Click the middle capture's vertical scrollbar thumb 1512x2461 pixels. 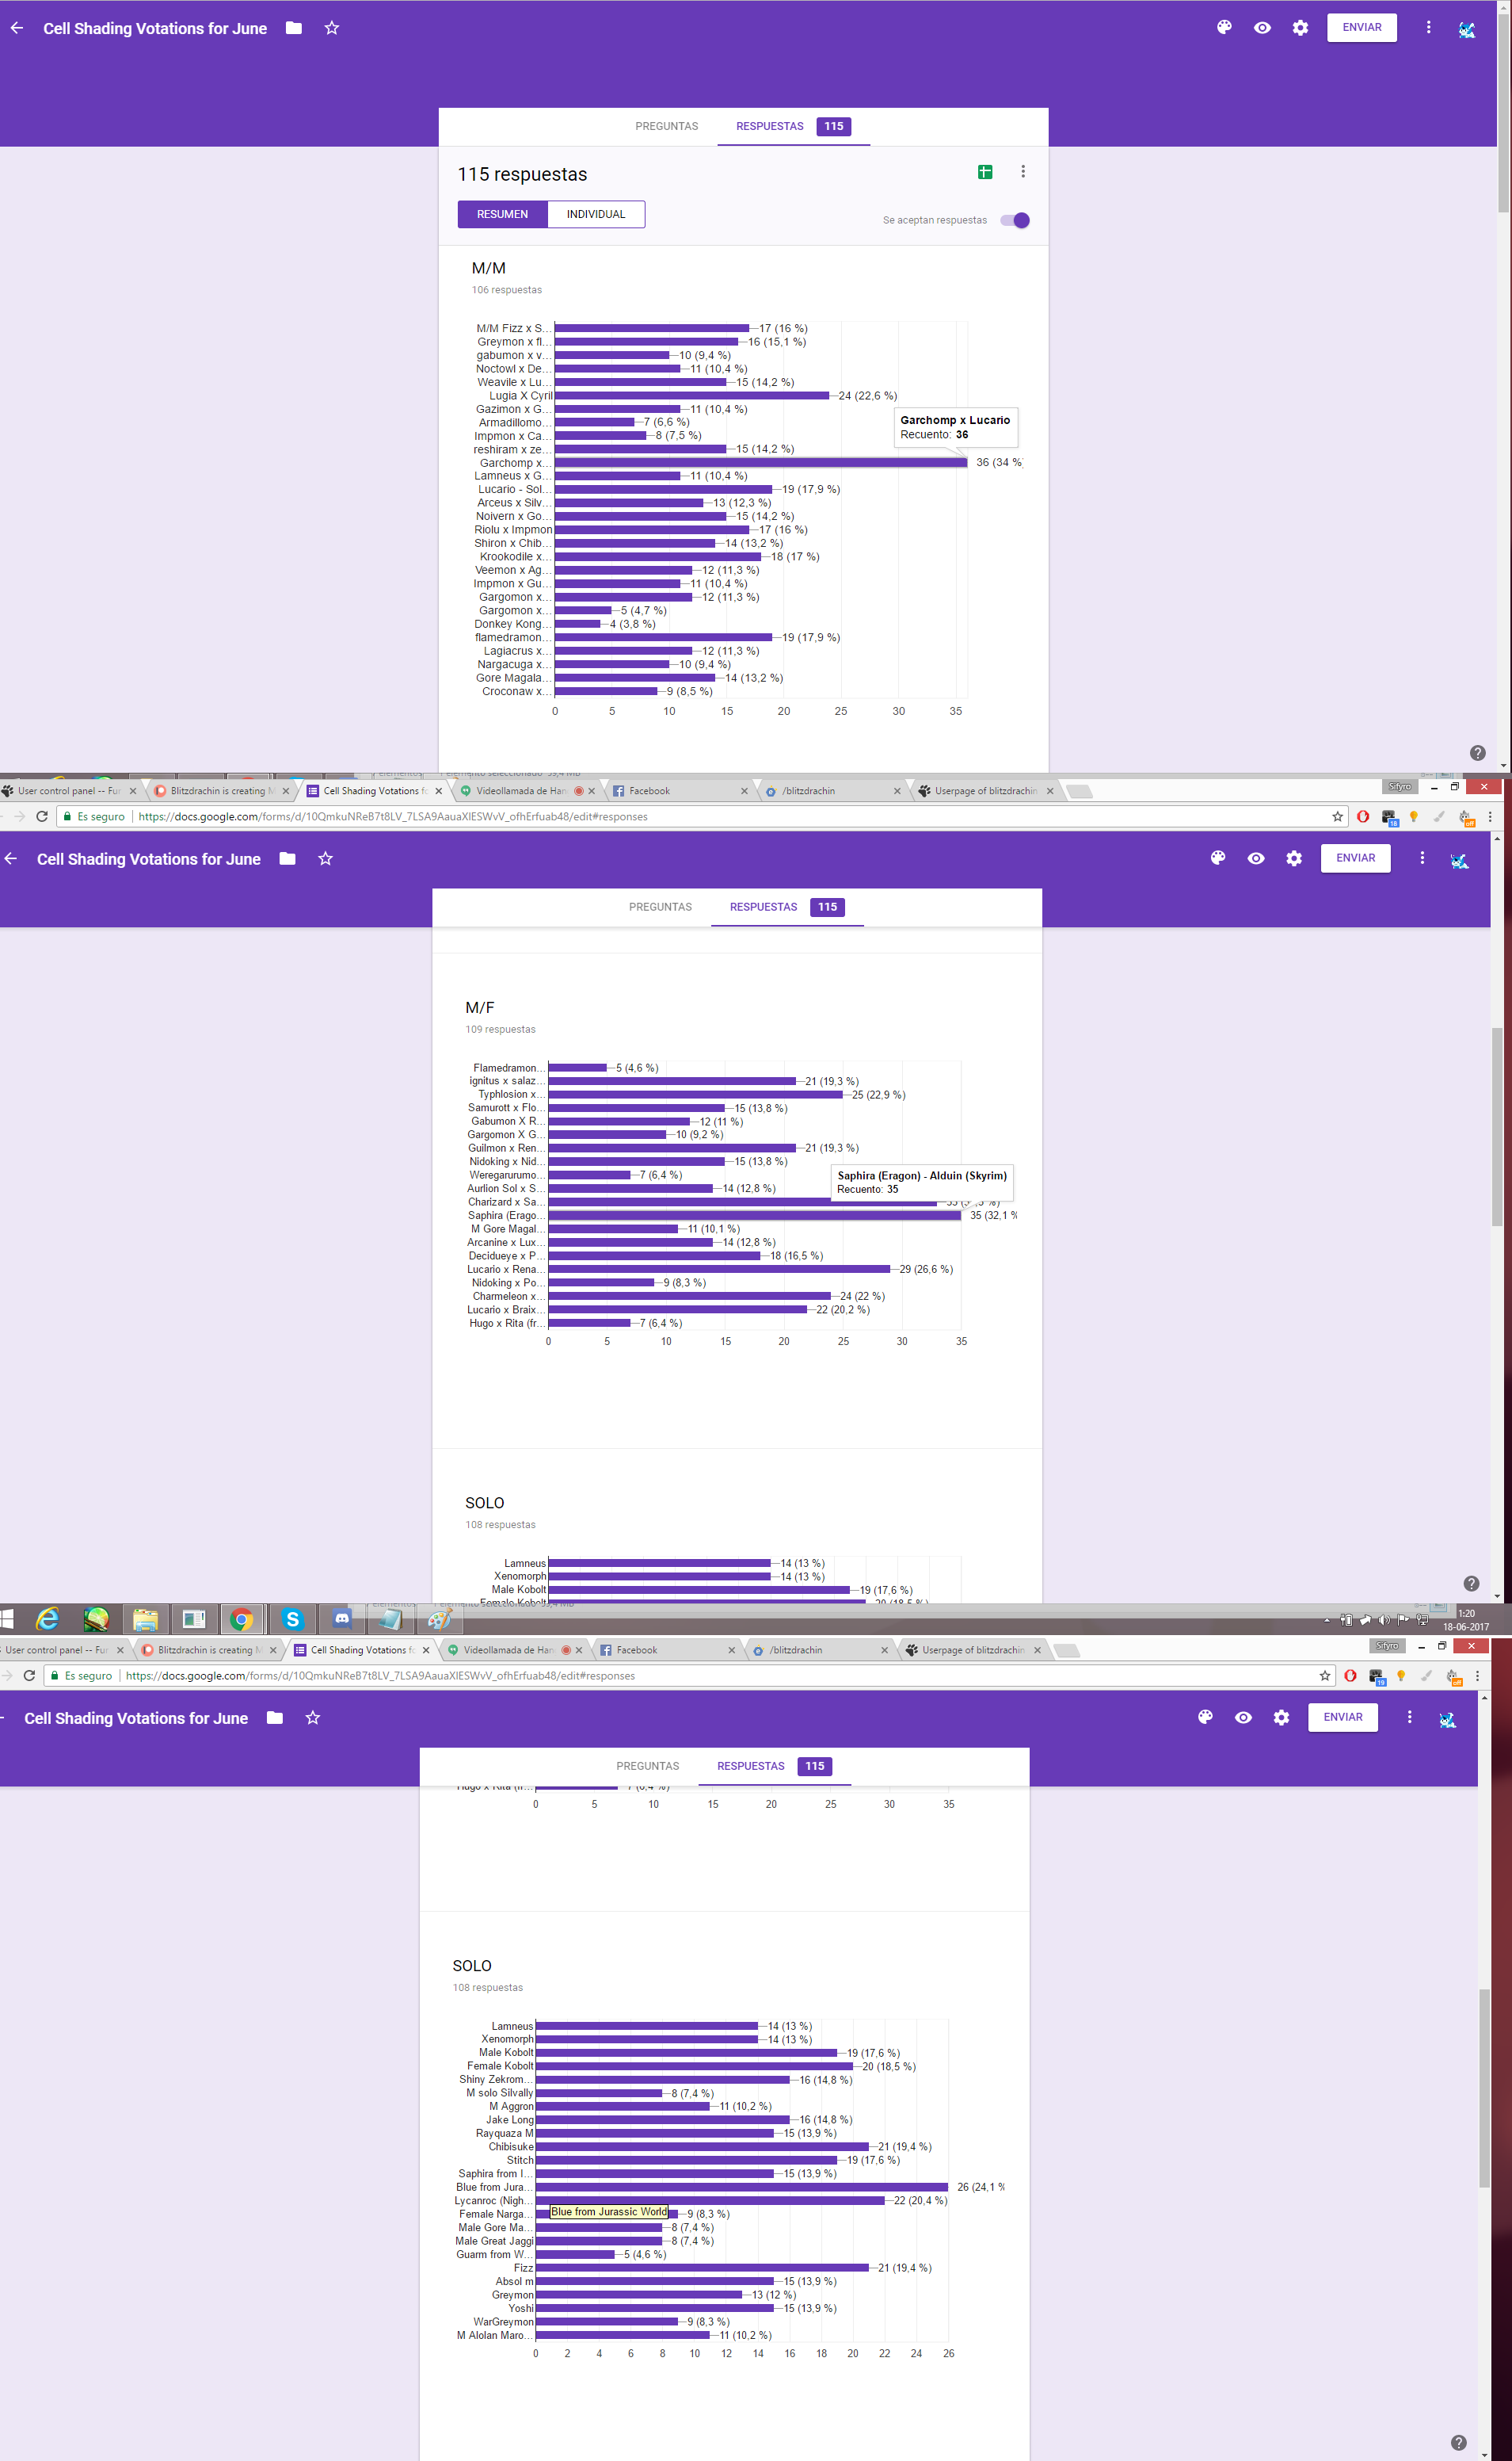click(1497, 1125)
